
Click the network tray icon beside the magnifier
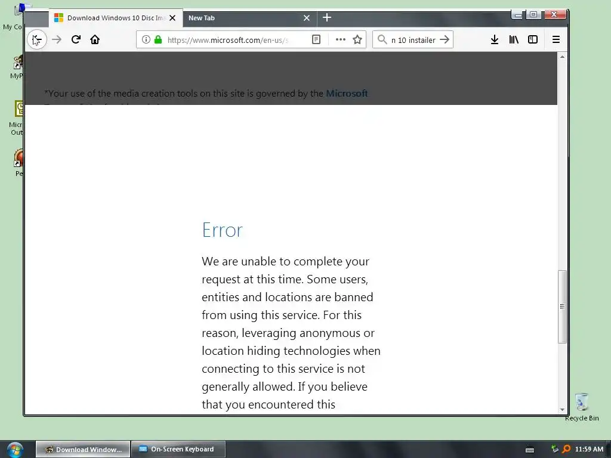click(x=555, y=449)
